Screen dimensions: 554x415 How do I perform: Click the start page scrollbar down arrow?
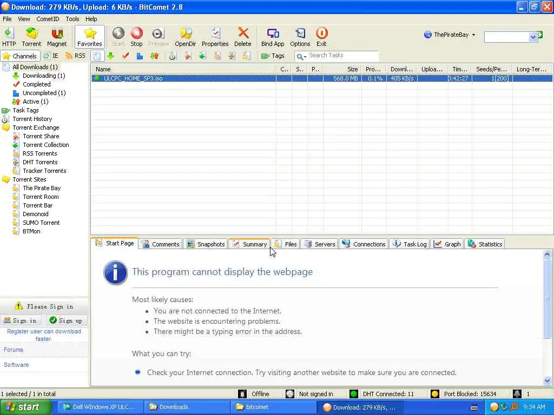[x=547, y=381]
